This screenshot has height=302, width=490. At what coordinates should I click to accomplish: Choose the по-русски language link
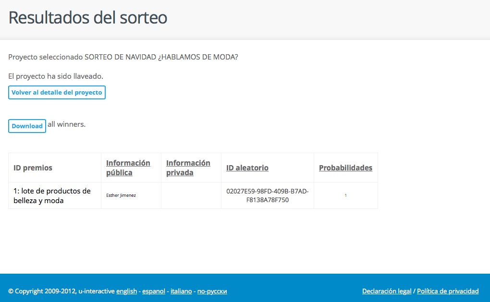point(212,291)
